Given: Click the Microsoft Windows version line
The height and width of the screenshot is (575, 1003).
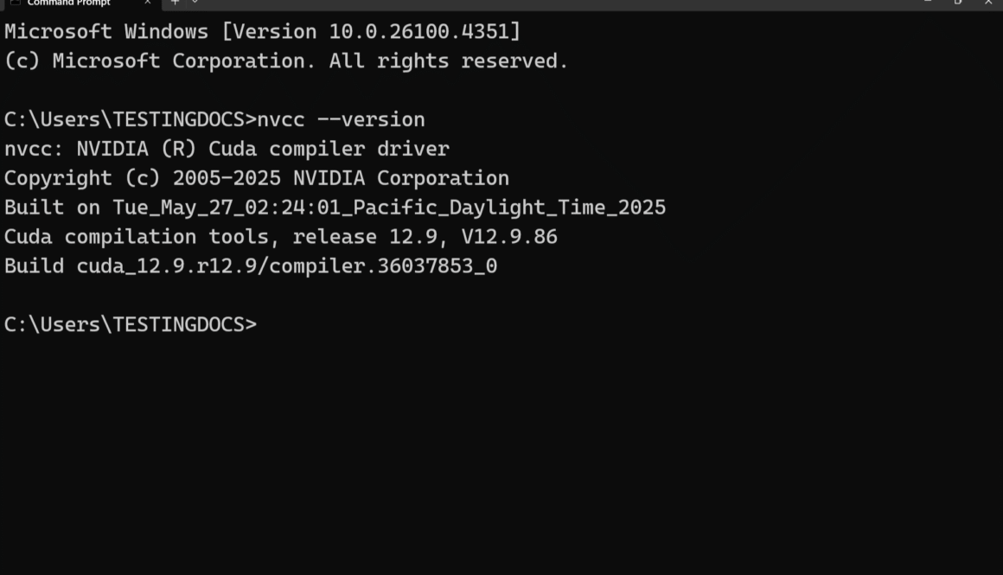Looking at the screenshot, I should [259, 31].
